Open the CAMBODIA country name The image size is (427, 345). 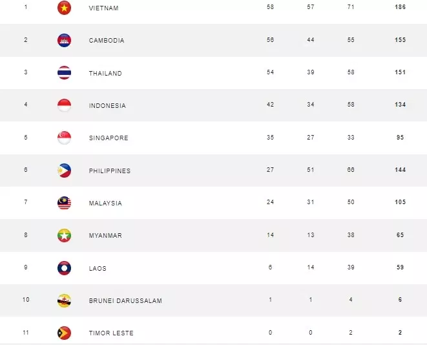(x=107, y=41)
